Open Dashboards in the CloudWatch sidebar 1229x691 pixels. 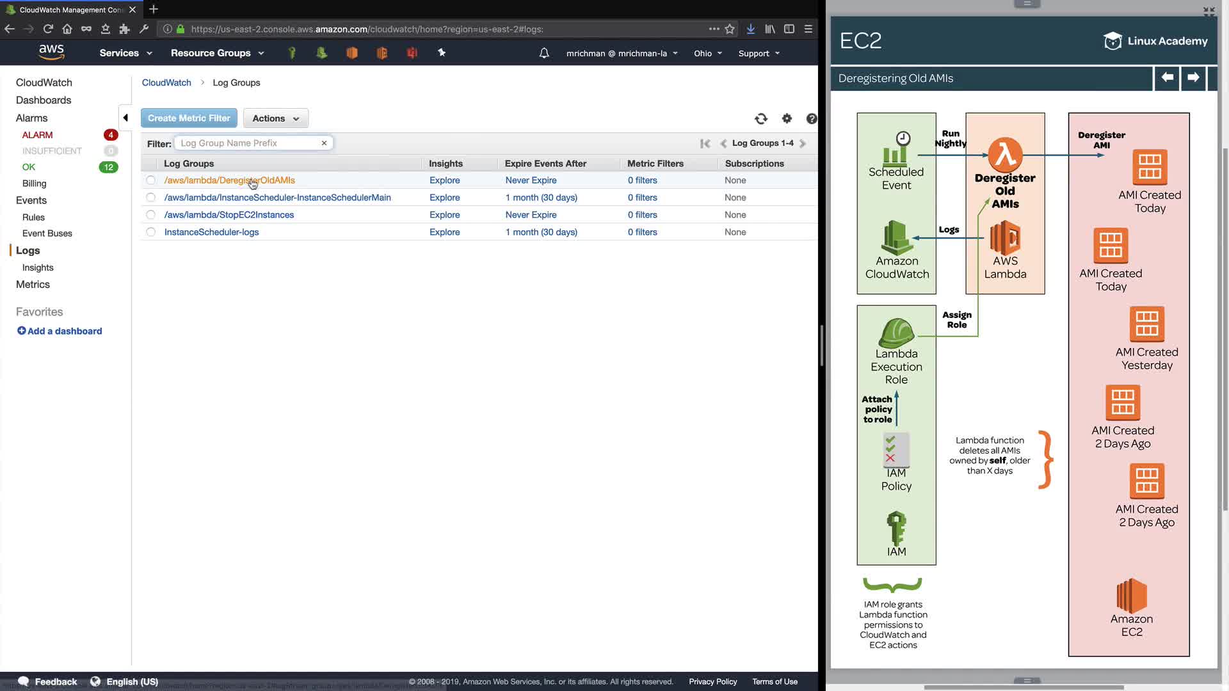pyautogui.click(x=44, y=100)
